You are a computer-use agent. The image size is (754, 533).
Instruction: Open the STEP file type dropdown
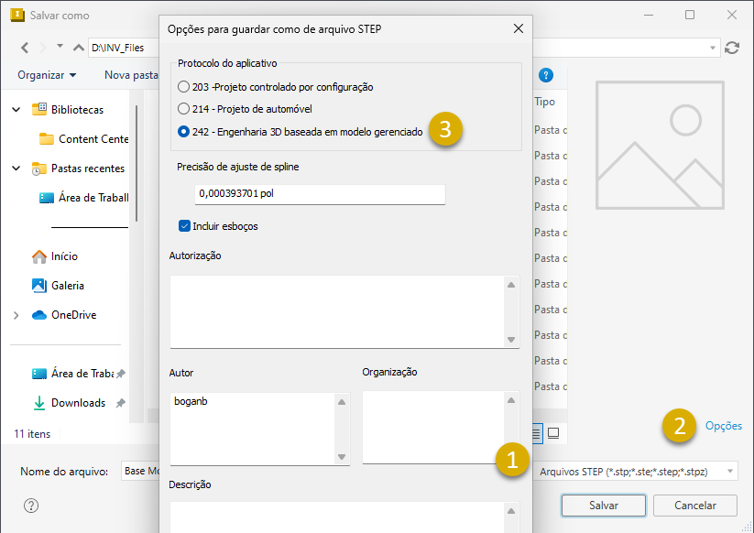[730, 472]
